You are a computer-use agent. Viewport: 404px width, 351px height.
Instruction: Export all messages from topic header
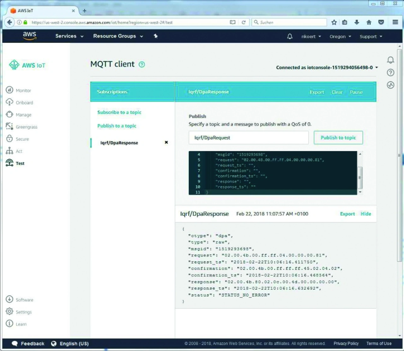click(x=317, y=92)
